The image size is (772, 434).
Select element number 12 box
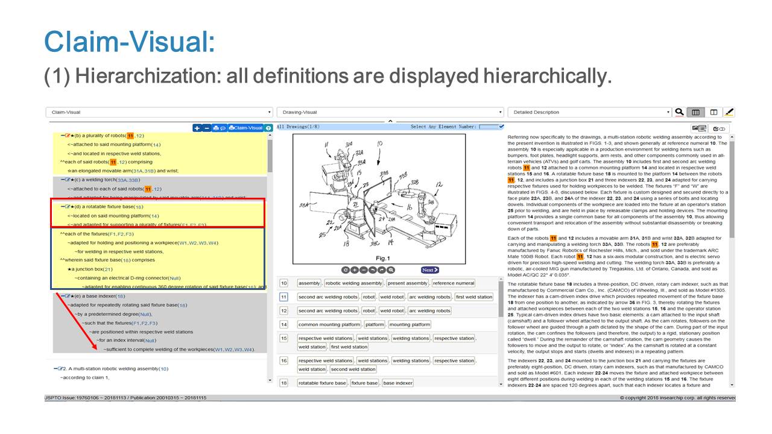tap(284, 310)
